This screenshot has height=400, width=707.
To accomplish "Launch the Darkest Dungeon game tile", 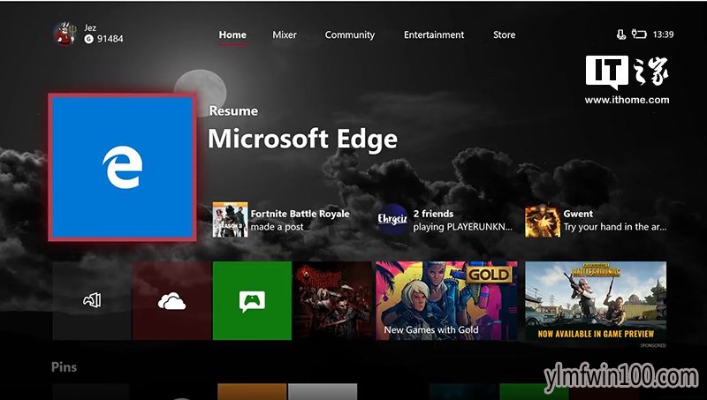I will pos(332,300).
